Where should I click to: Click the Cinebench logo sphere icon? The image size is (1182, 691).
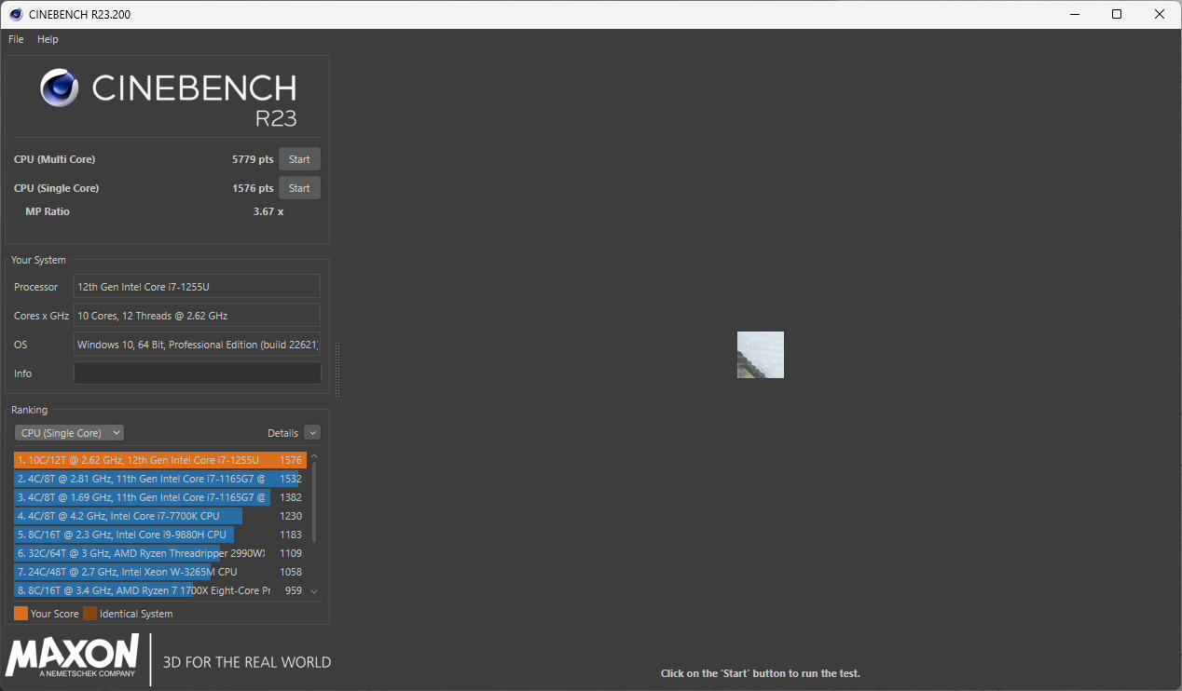59,88
